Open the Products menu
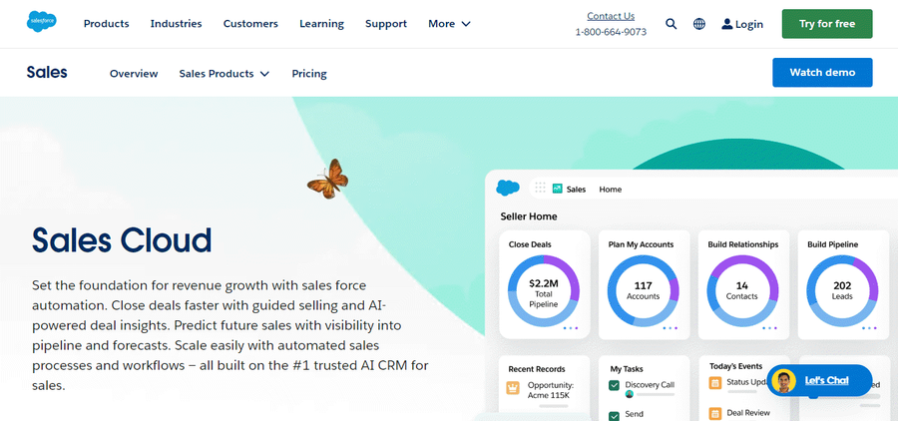Image resolution: width=898 pixels, height=421 pixels. pyautogui.click(x=107, y=24)
